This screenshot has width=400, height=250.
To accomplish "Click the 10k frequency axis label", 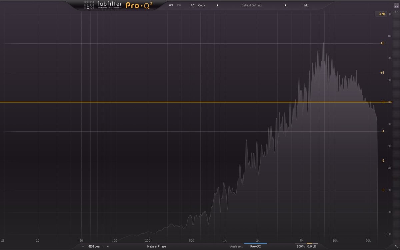I will 335,241.
